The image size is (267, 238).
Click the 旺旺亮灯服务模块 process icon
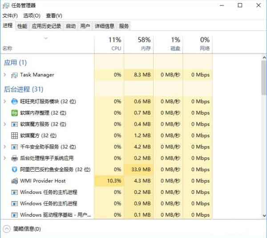point(14,102)
